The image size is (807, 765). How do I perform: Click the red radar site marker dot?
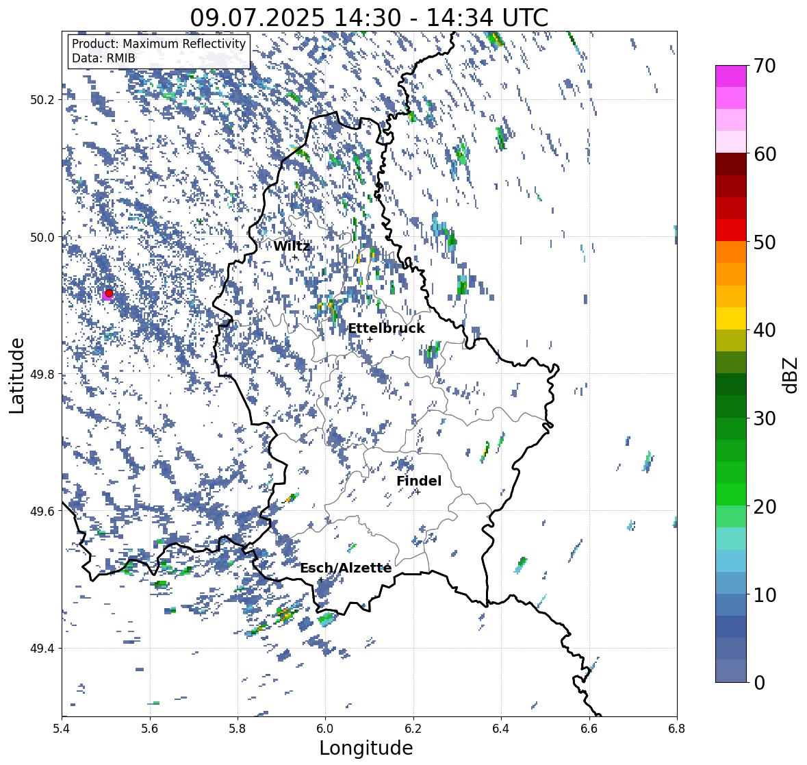[109, 293]
